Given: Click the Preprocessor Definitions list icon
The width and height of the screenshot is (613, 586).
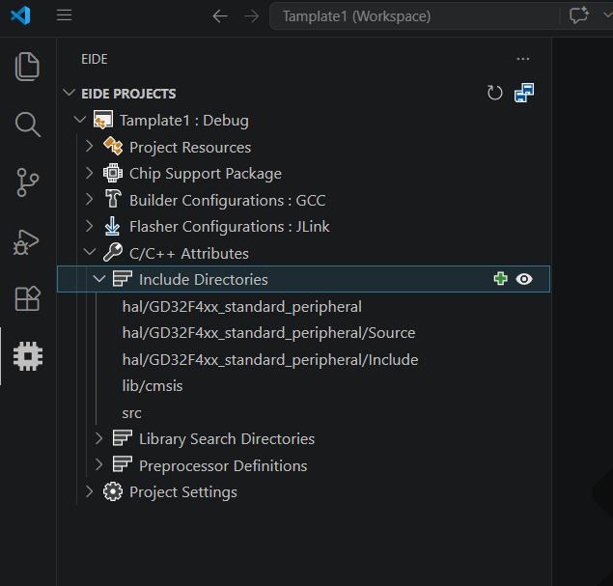Looking at the screenshot, I should coord(123,464).
